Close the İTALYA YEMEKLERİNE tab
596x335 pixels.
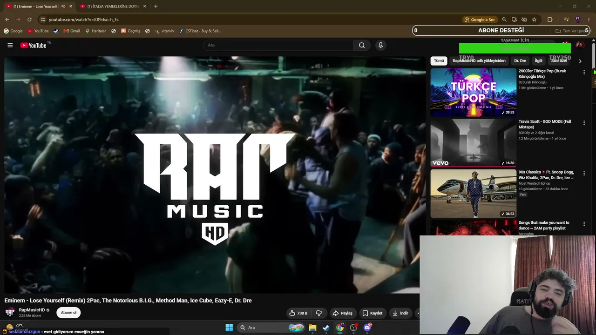tap(144, 7)
